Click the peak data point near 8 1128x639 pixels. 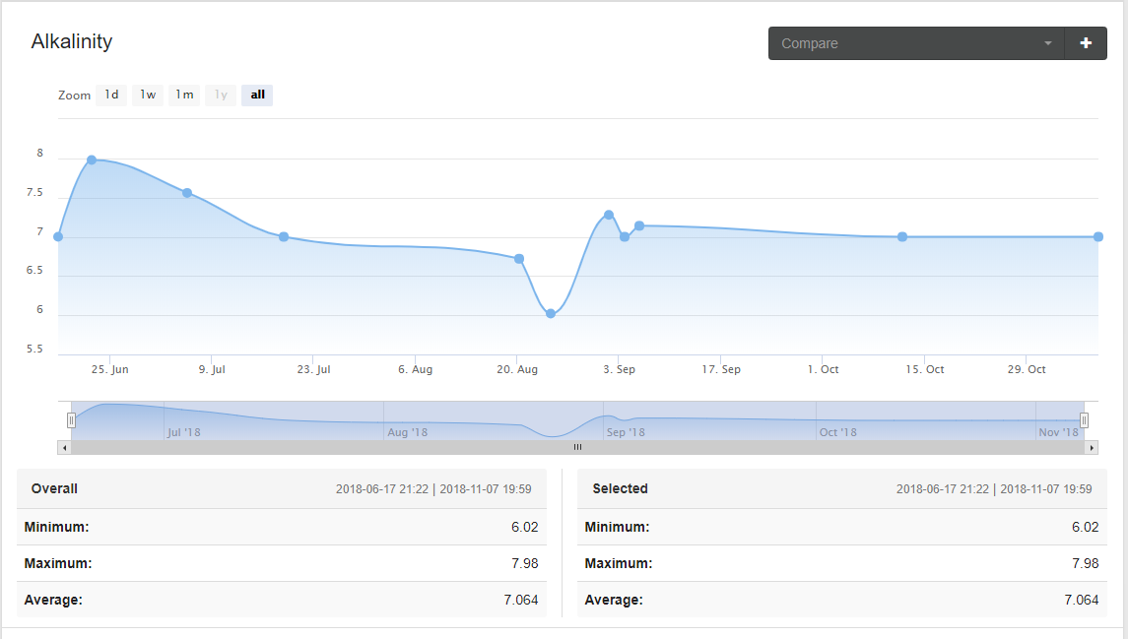coord(92,160)
